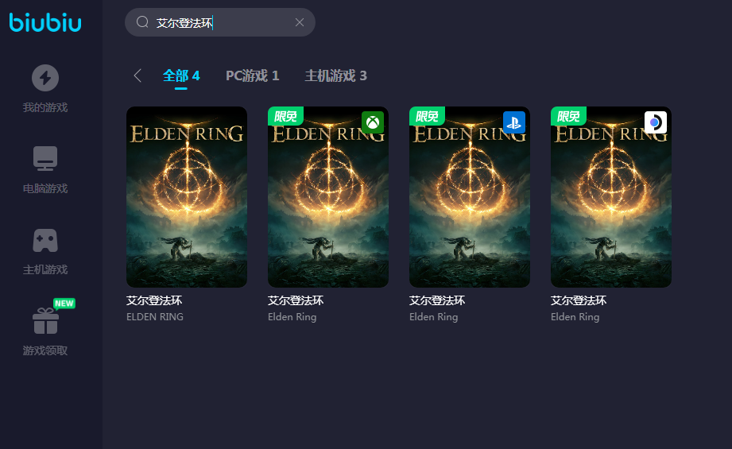Open the Xbox Elden Ring cover art
The width and height of the screenshot is (732, 449).
328,197
